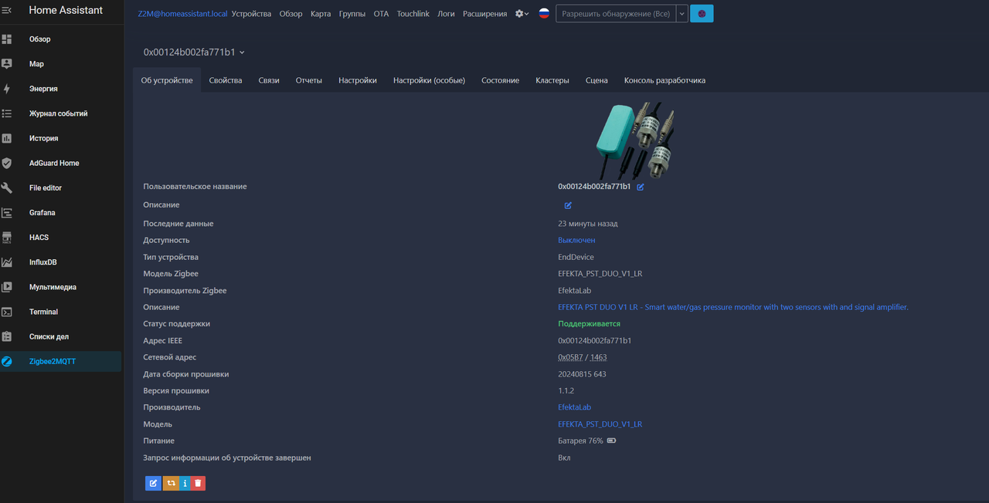Switch to the Настройки tab

pos(358,80)
